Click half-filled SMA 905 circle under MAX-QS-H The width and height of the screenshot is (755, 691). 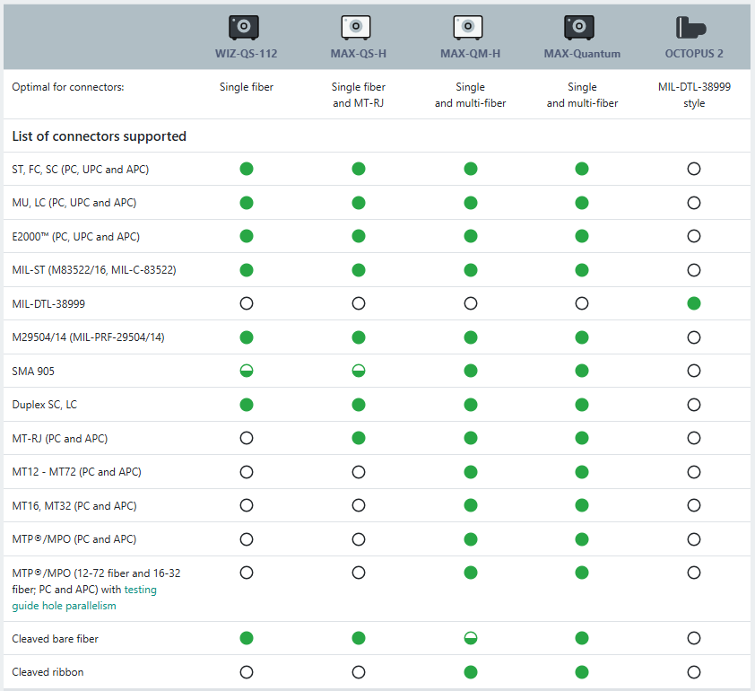coord(359,371)
